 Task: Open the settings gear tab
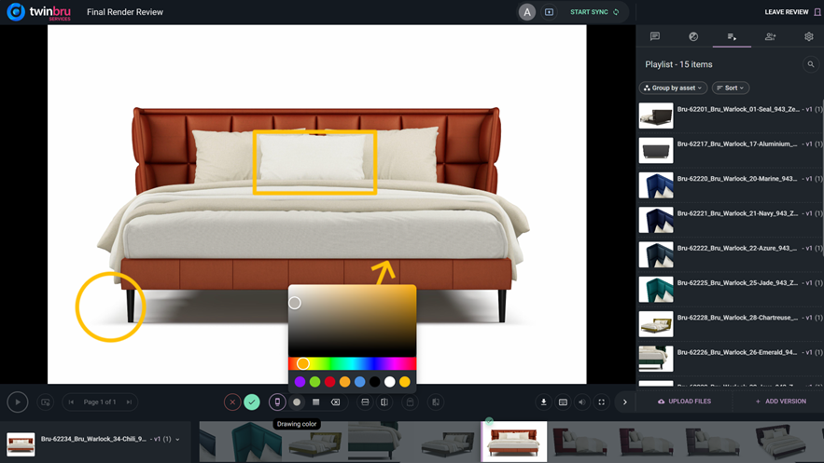pos(809,36)
